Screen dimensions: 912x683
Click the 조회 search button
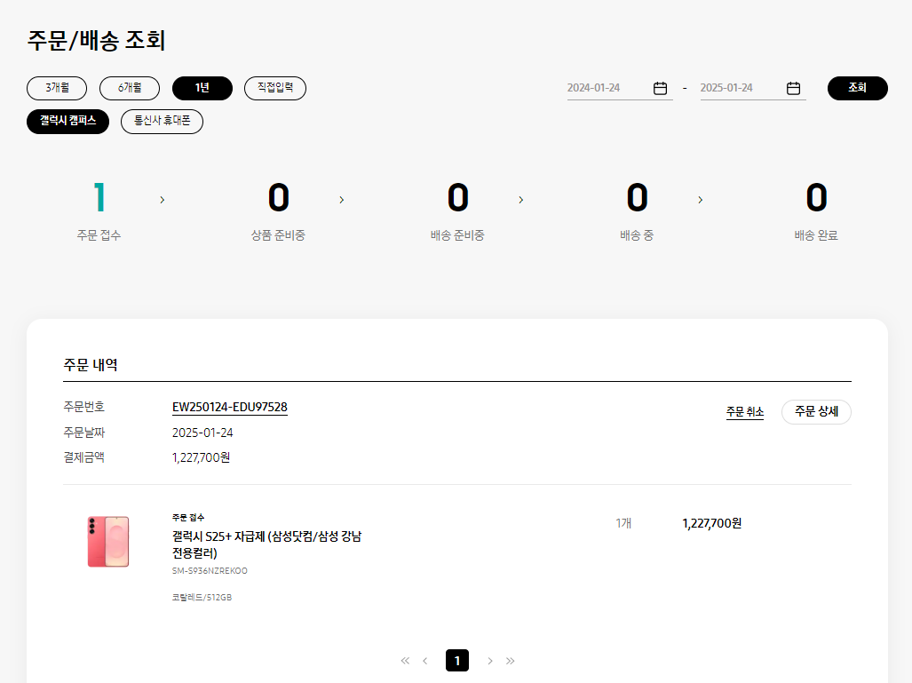(857, 88)
